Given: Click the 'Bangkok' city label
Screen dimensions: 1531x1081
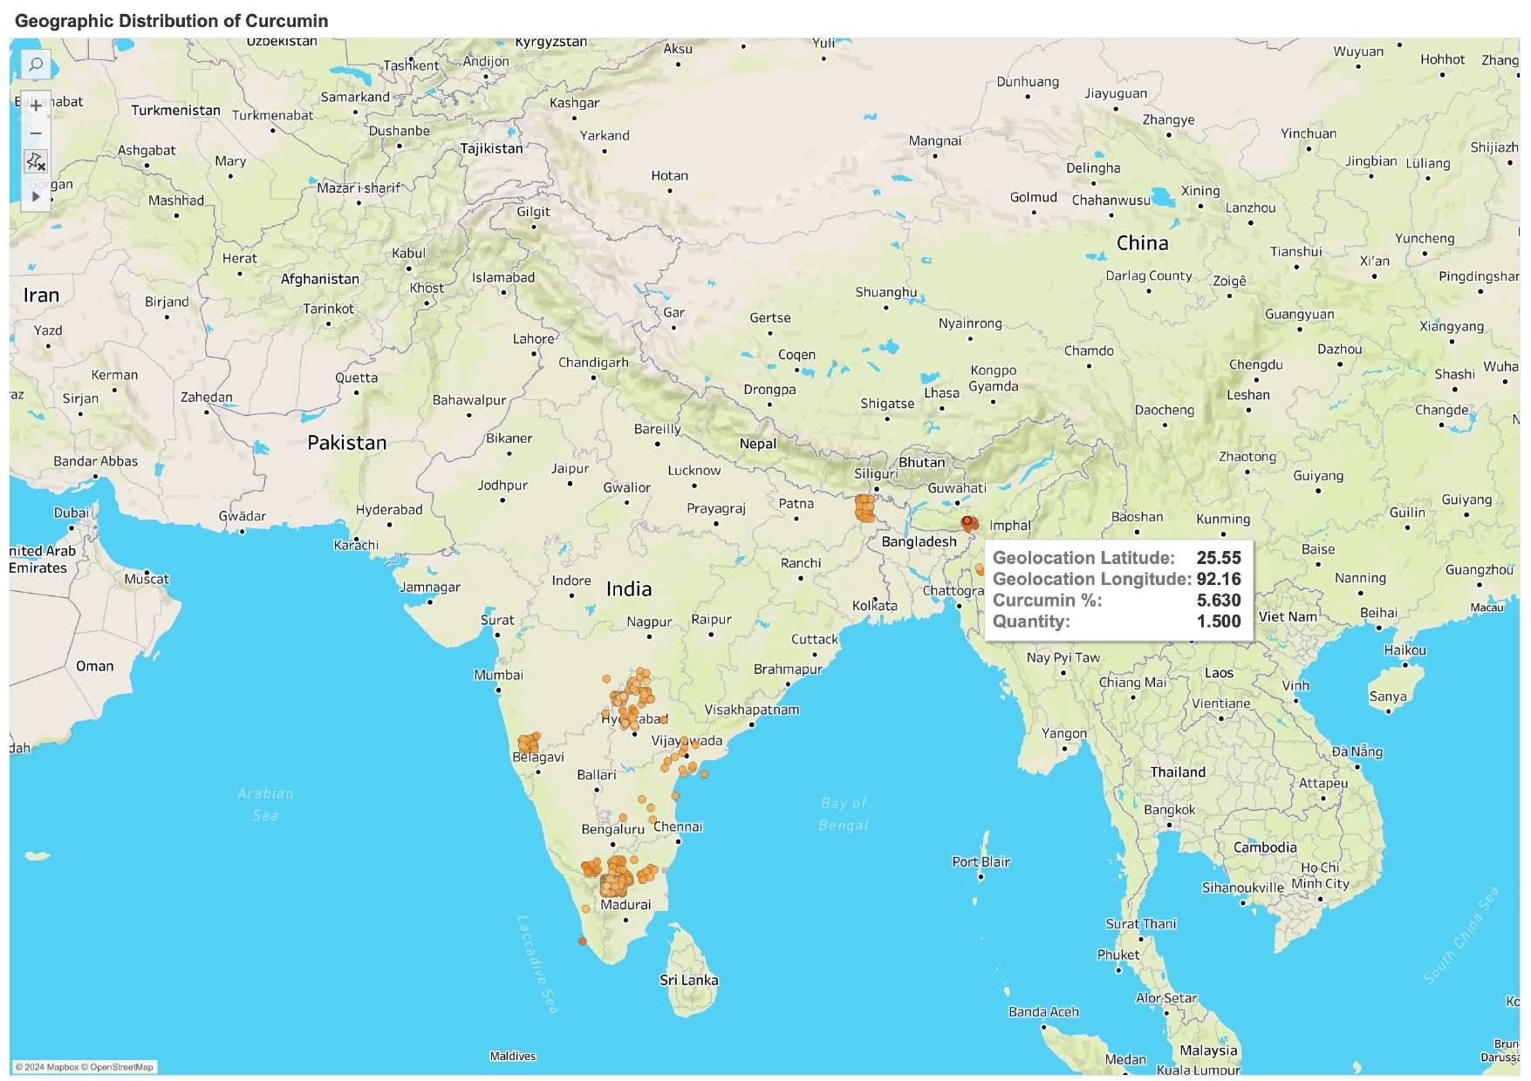Looking at the screenshot, I should pyautogui.click(x=1170, y=810).
